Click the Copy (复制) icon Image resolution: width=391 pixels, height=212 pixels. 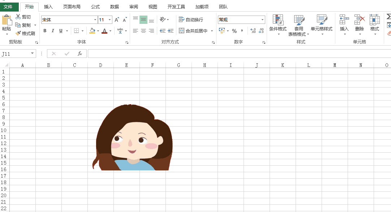[x=18, y=25]
